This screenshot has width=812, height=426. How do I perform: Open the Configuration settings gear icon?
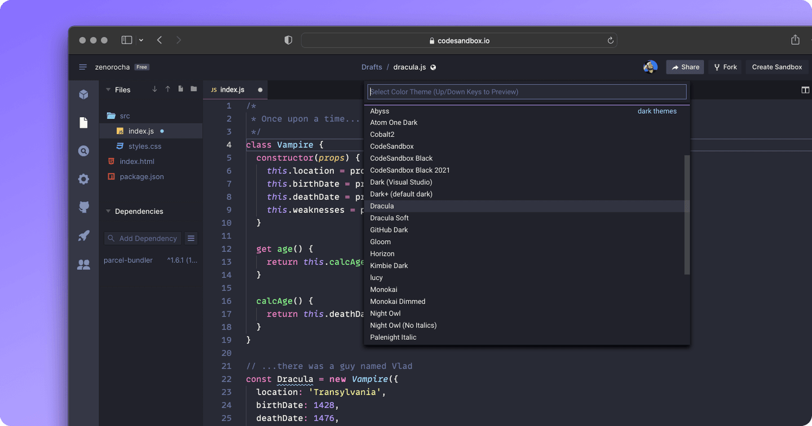pyautogui.click(x=83, y=179)
